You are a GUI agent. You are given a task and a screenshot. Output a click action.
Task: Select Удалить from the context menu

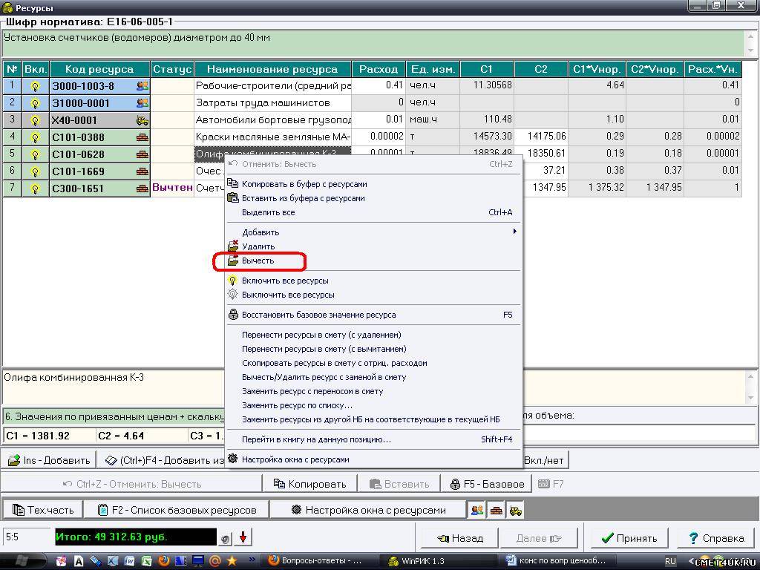point(258,246)
